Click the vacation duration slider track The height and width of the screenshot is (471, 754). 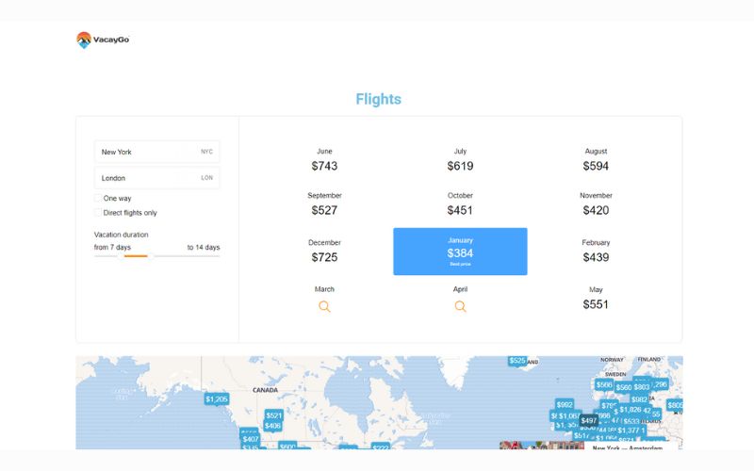coord(156,256)
